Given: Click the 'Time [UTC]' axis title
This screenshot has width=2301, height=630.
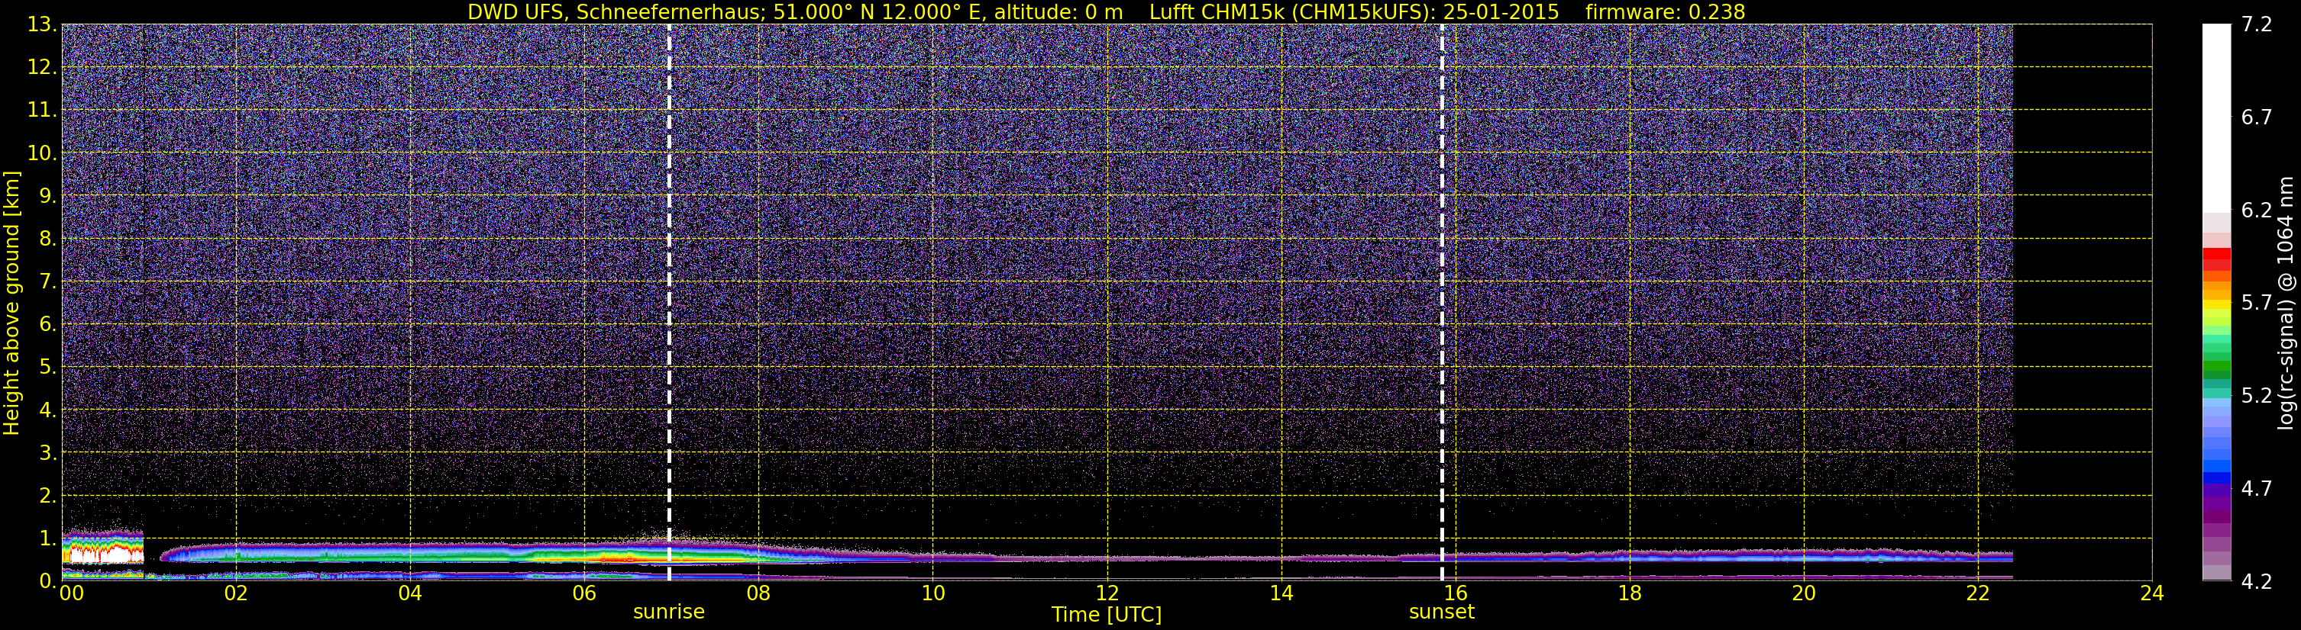Looking at the screenshot, I should pyautogui.click(x=1106, y=615).
